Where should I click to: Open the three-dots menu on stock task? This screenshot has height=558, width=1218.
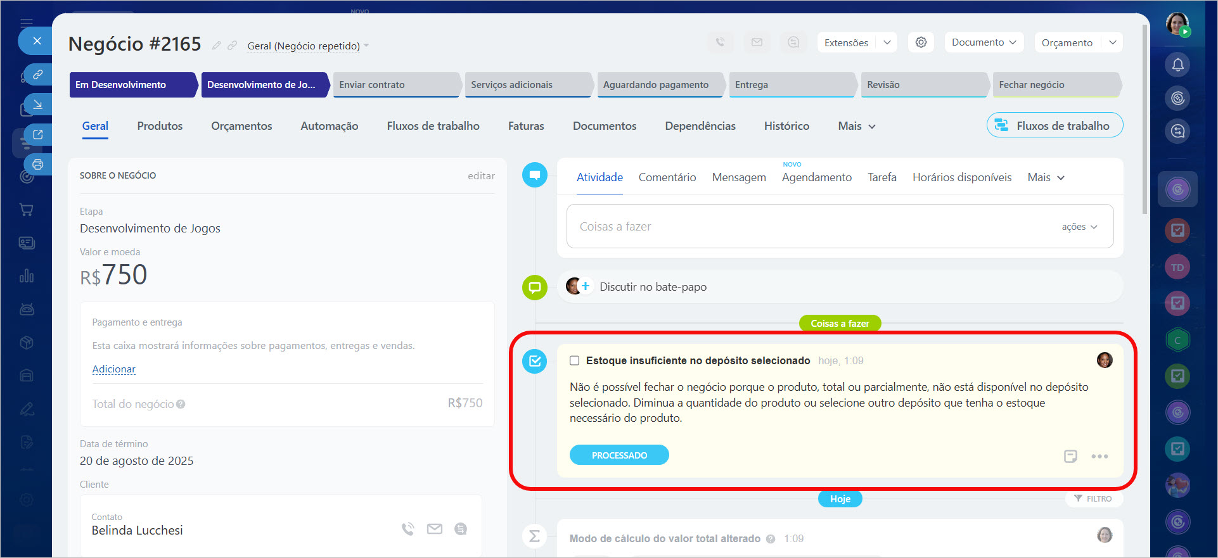(1099, 456)
